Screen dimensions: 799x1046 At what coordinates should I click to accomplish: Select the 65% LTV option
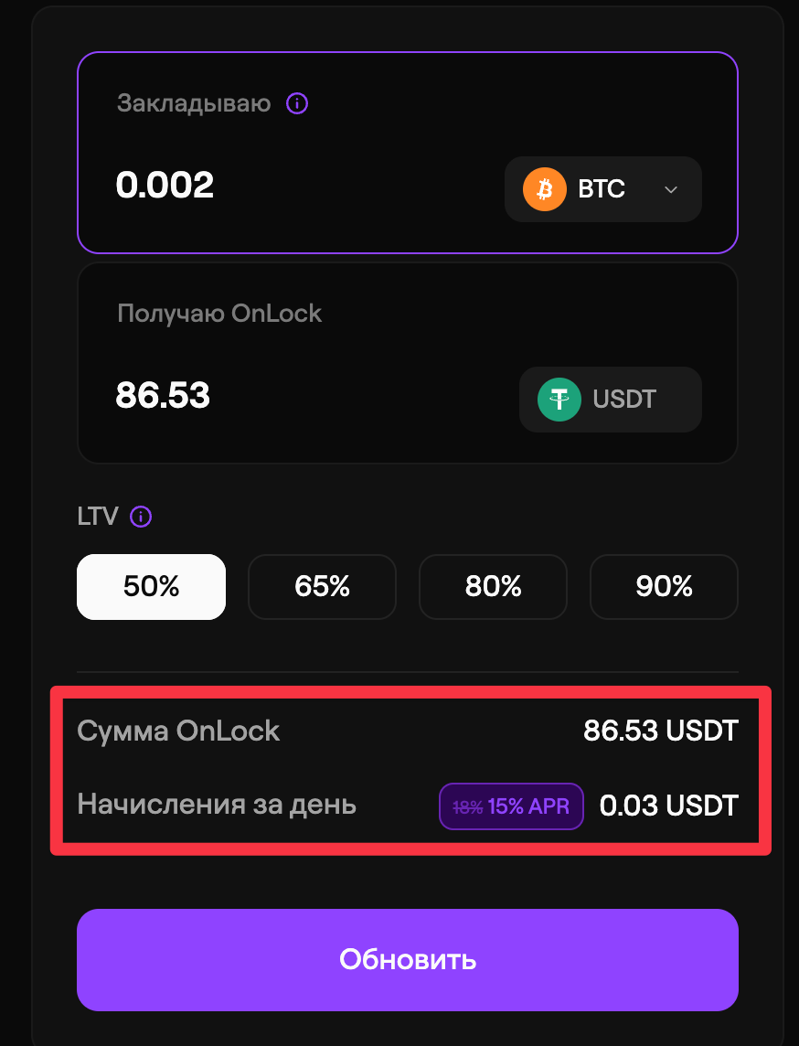pyautogui.click(x=322, y=587)
